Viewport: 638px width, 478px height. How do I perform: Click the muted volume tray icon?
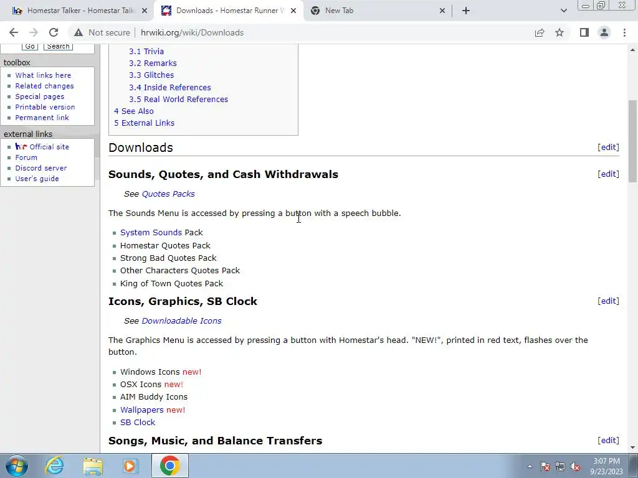tap(575, 466)
